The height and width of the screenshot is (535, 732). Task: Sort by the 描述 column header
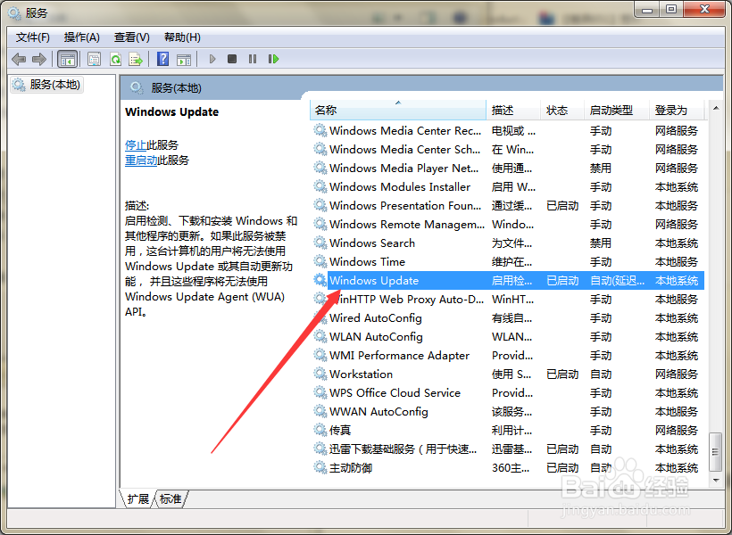[513, 111]
